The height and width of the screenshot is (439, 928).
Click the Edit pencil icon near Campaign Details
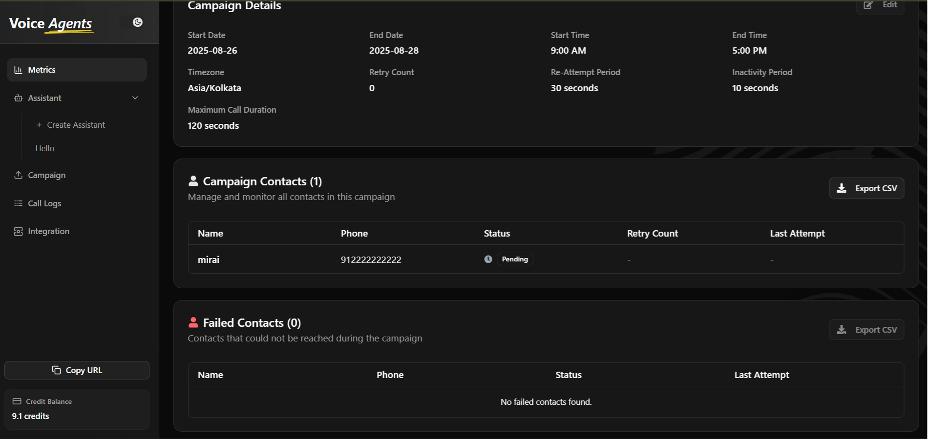868,5
